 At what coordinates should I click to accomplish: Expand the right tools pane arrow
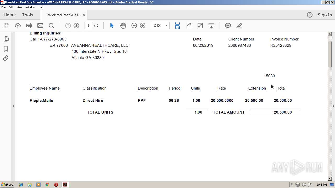point(333,106)
